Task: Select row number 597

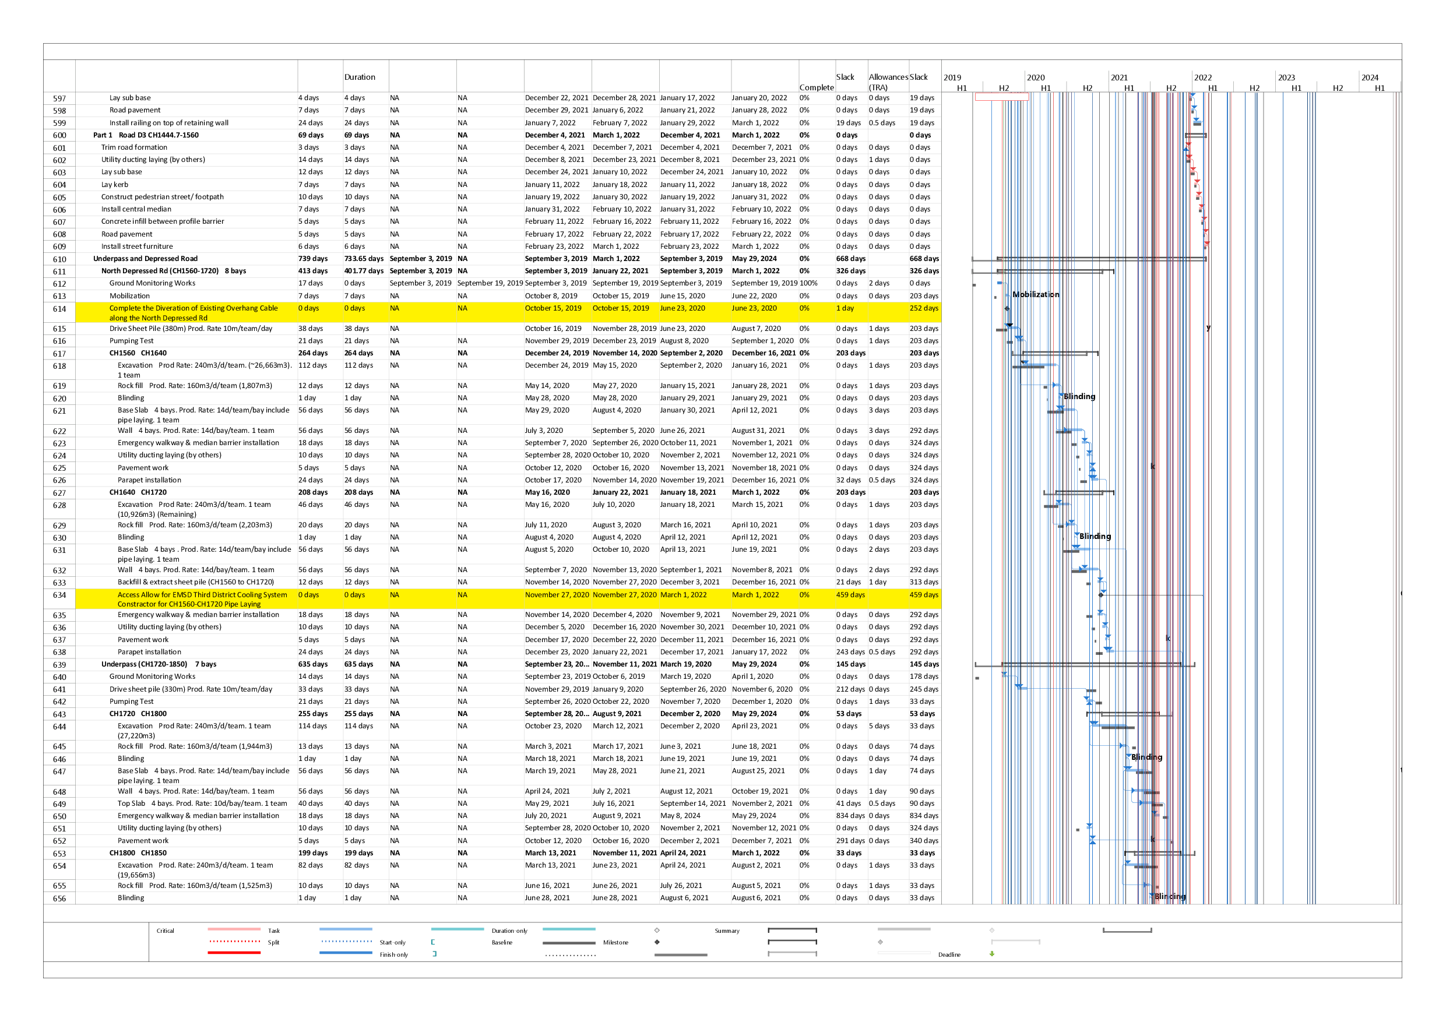Action: coord(59,99)
